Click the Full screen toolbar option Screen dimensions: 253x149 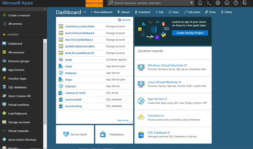click(192, 12)
